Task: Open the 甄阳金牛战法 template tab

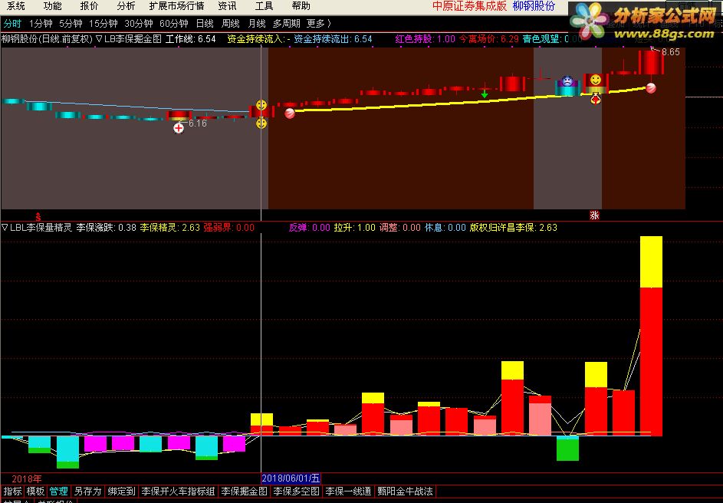Action: (405, 491)
